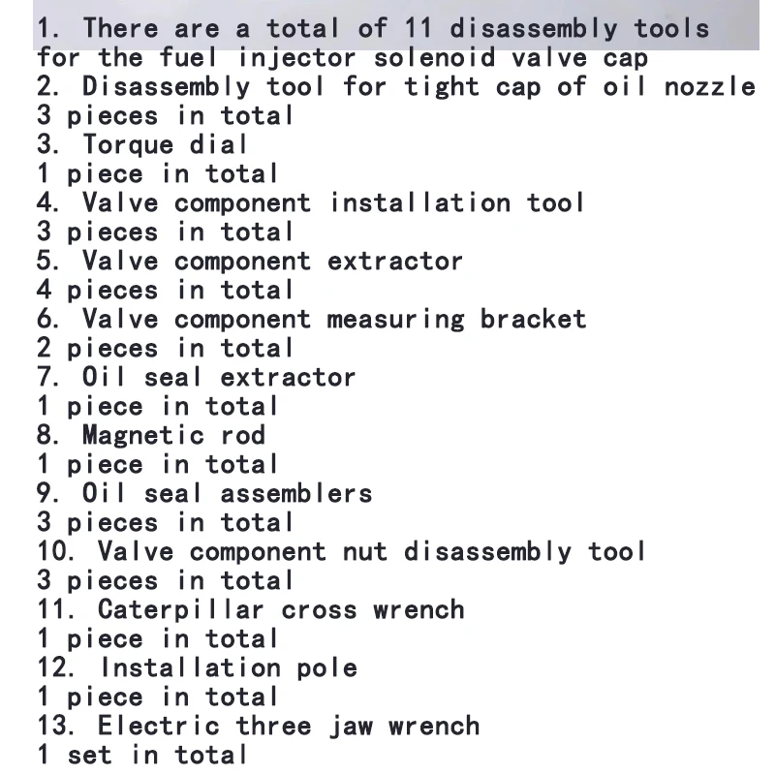Click the text "for the fuel injector solenoid valve cap"

click(x=342, y=57)
